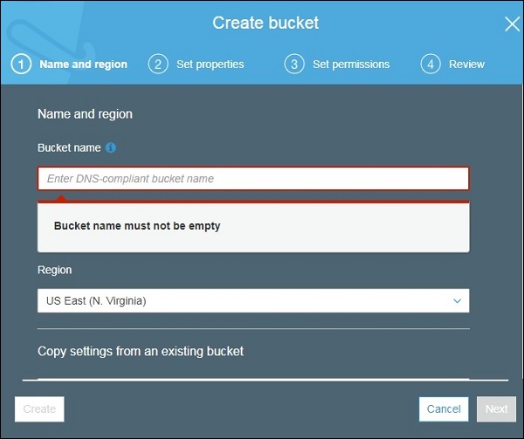Go to the Name and region step label
This screenshot has height=439, width=524.
pyautogui.click(x=84, y=64)
